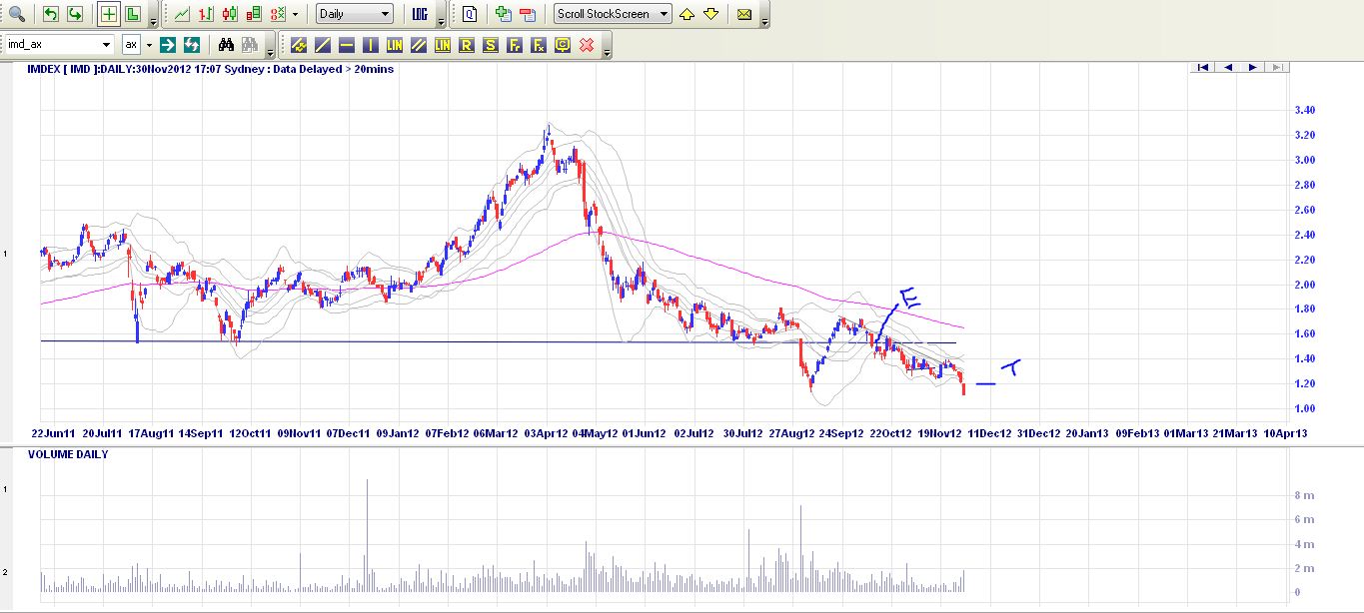Click the green redo arrow icon
The image size is (1364, 613).
point(75,14)
